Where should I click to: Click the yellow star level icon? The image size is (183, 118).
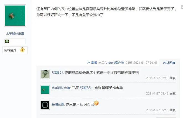click(x=22, y=50)
